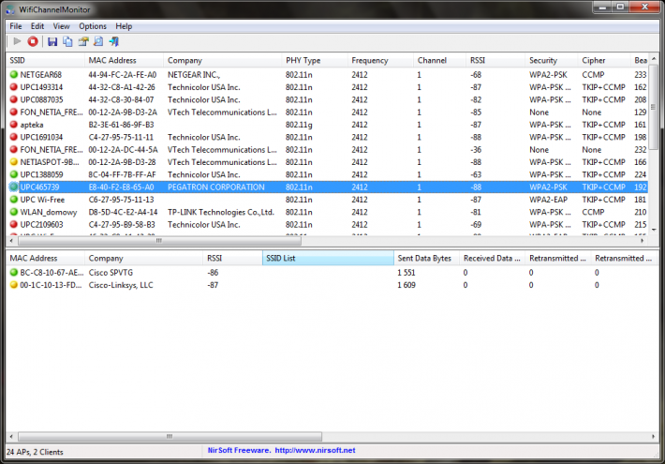Click green dot of Cisco SPVTG client
Image resolution: width=665 pixels, height=464 pixels.
[13, 273]
